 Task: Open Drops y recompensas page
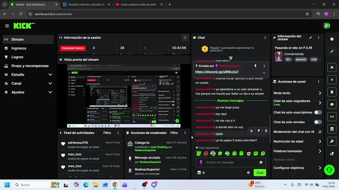tap(28, 66)
